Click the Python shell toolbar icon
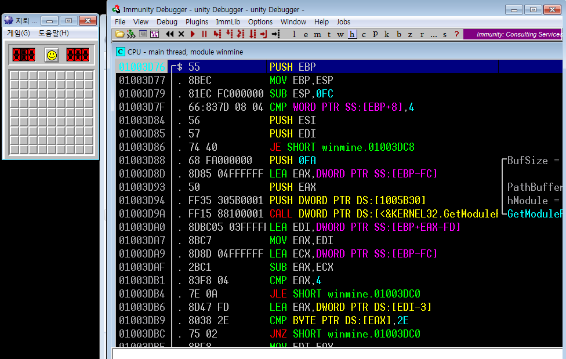This screenshot has width=566, height=359. (131, 34)
